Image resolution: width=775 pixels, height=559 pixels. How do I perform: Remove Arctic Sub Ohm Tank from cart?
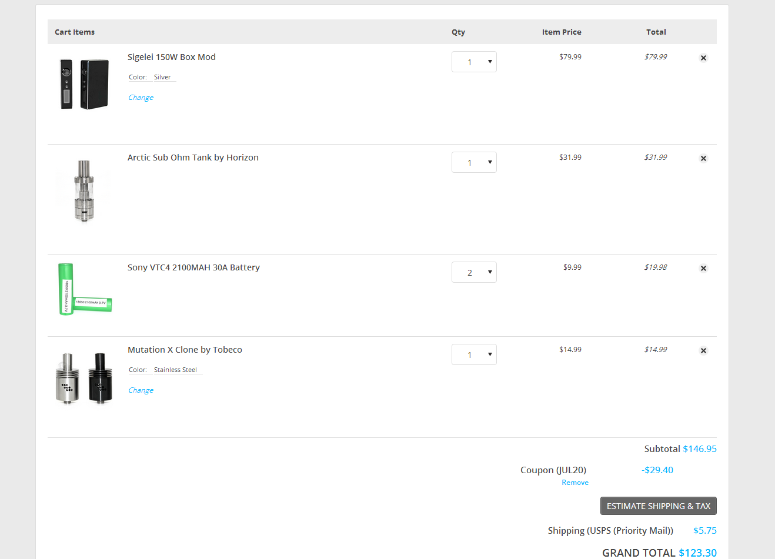click(703, 158)
